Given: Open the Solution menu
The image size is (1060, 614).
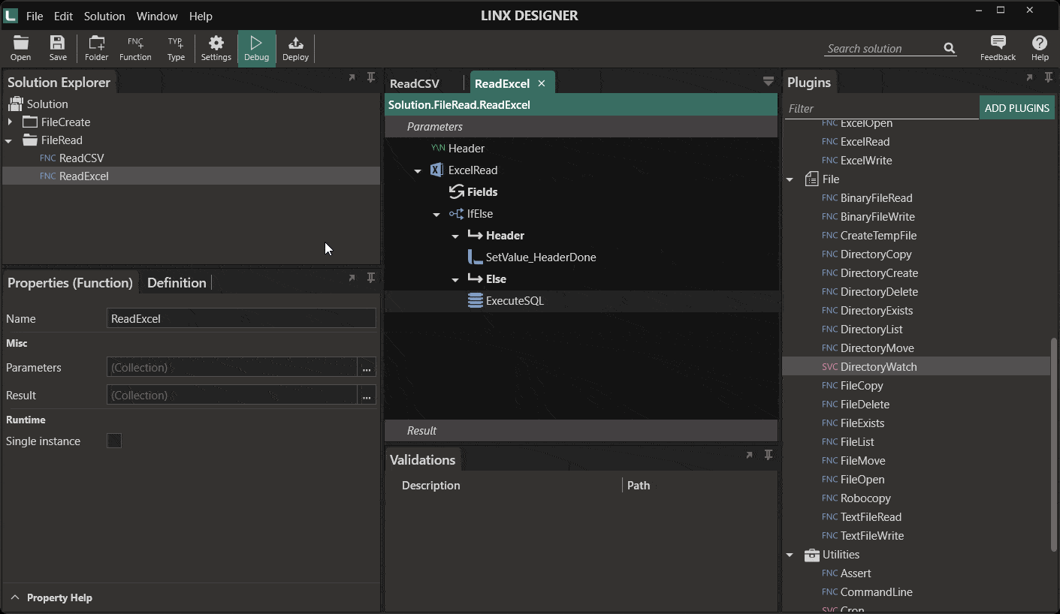Looking at the screenshot, I should click(104, 16).
